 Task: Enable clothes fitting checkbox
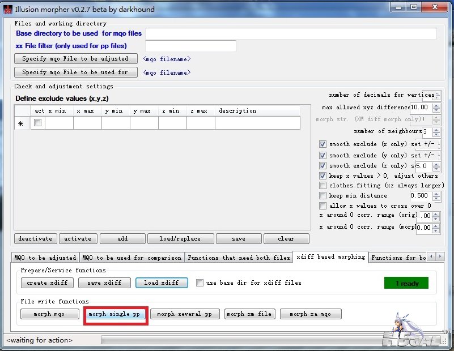pyautogui.click(x=323, y=186)
